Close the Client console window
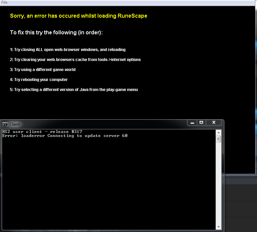The width and height of the screenshot is (257, 232). coord(214,123)
